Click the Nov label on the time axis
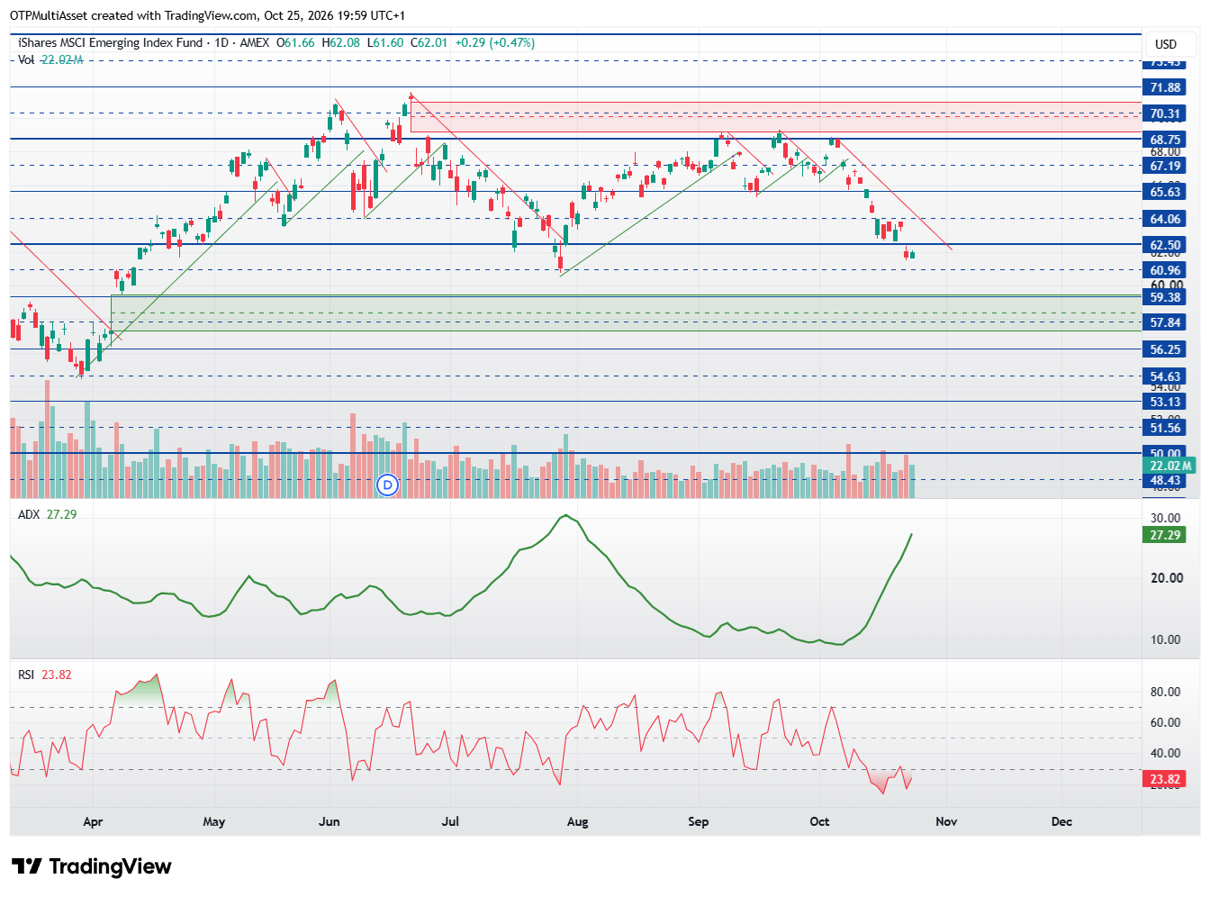 (946, 821)
